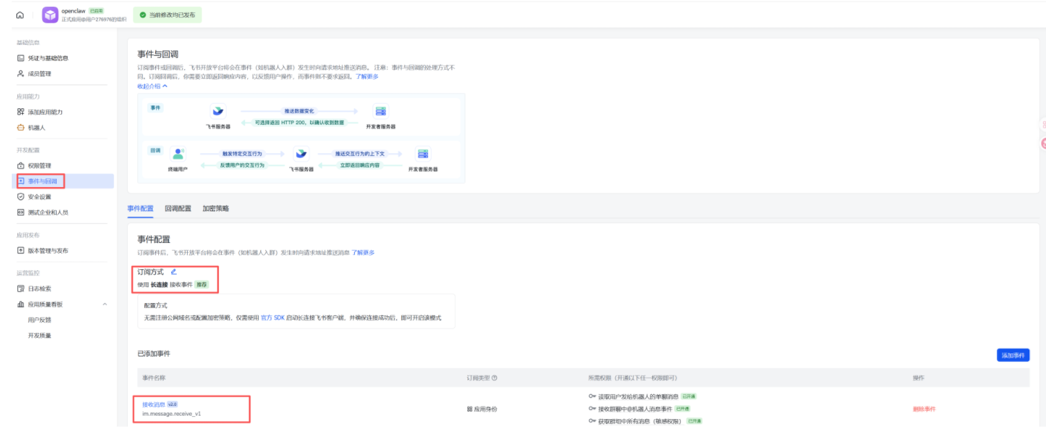The image size is (1046, 437).
Task: Open 用户反馈 under 应用质量看板
Action: point(39,320)
